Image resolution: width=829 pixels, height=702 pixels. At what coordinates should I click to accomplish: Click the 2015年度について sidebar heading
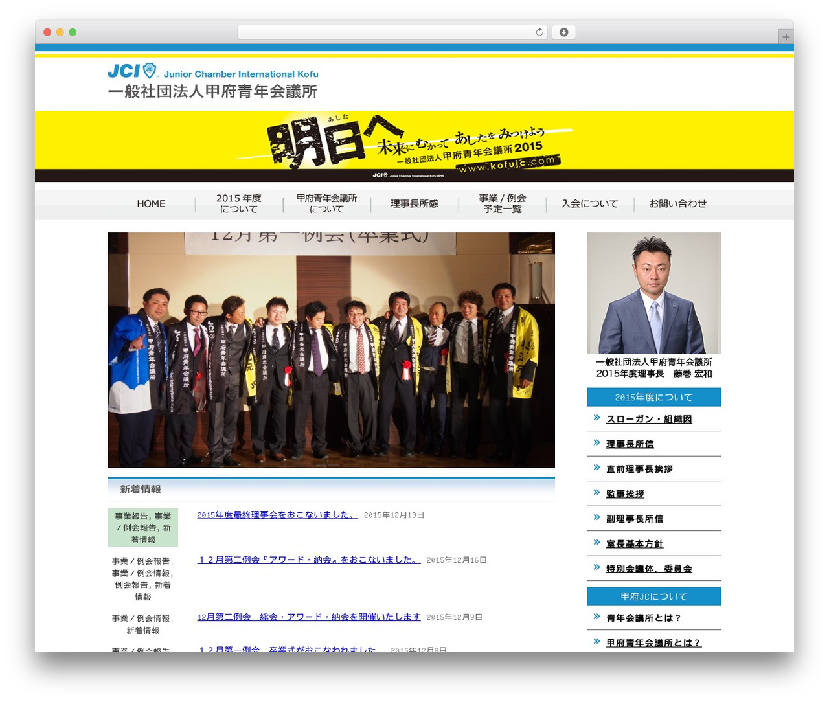(653, 397)
